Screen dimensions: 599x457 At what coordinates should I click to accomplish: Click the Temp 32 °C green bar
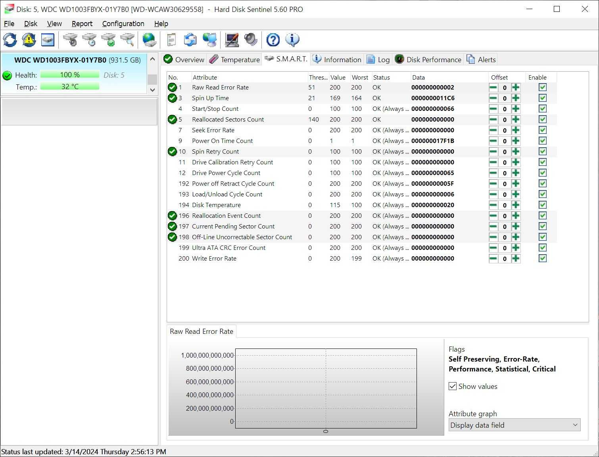pyautogui.click(x=70, y=87)
